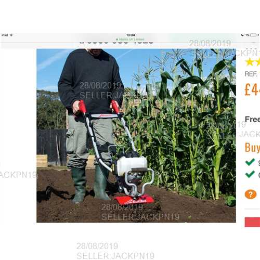Click the red button at bottom right
The width and height of the screenshot is (260, 260).
[x=252, y=222]
